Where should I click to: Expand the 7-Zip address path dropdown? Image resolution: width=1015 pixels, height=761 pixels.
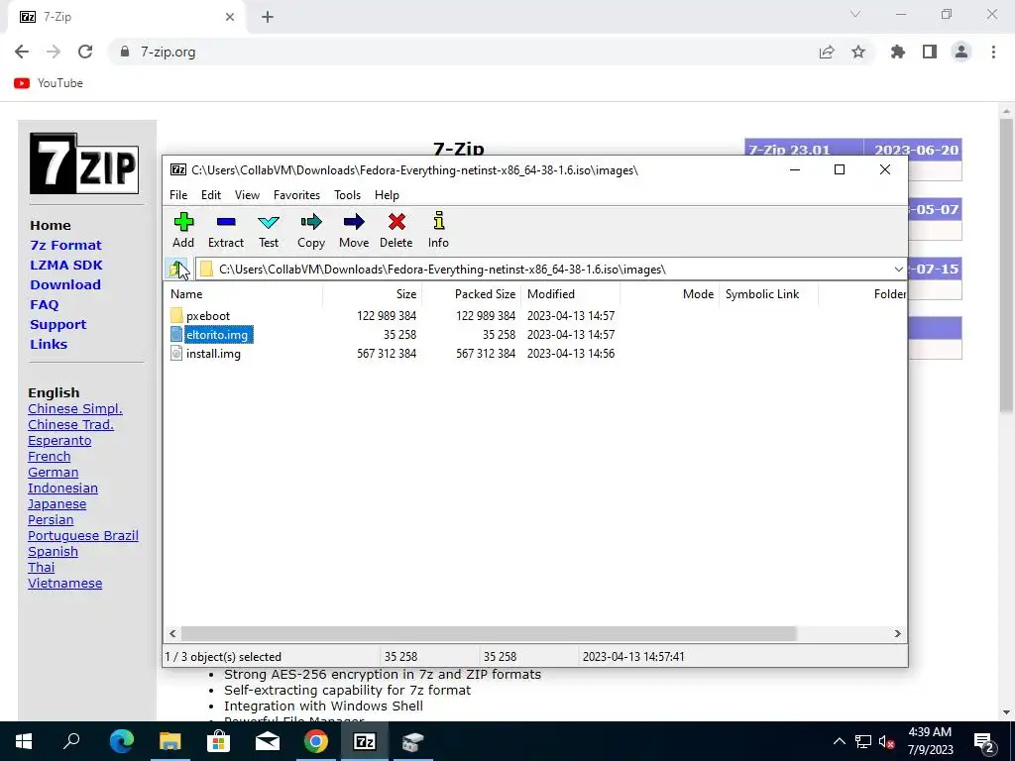(898, 270)
